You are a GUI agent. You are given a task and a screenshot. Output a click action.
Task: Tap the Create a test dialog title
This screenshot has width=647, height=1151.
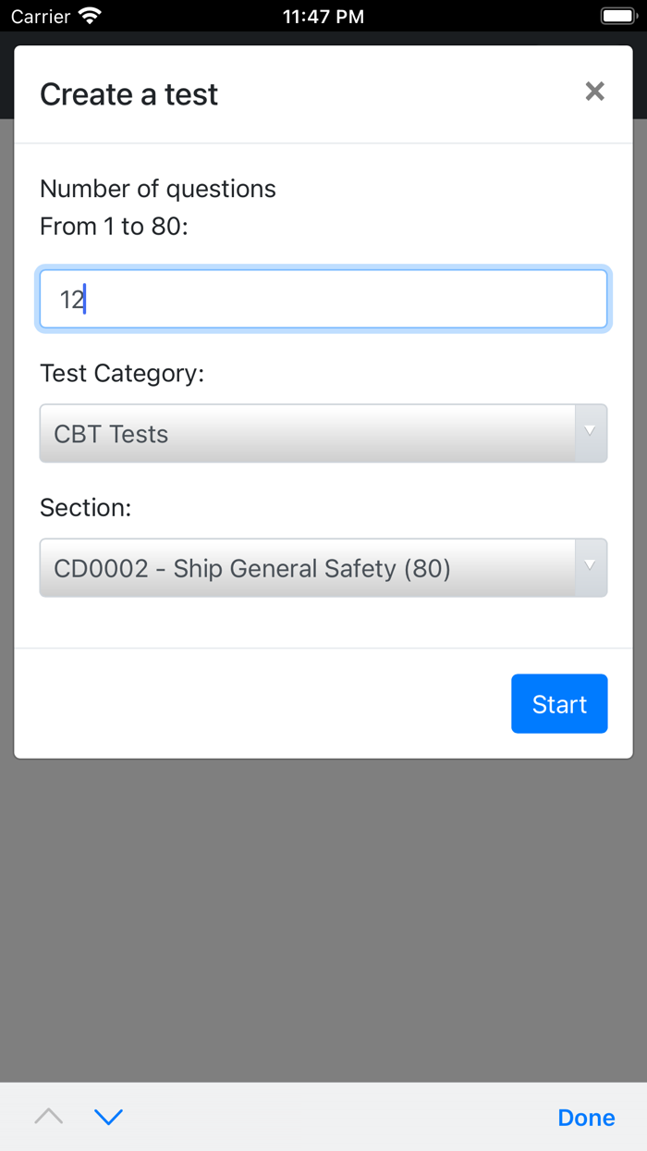click(128, 93)
